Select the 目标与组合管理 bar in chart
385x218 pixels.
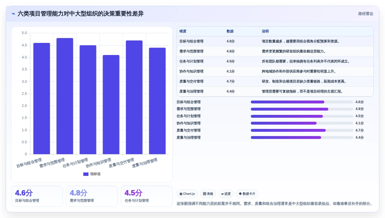(x=42, y=99)
